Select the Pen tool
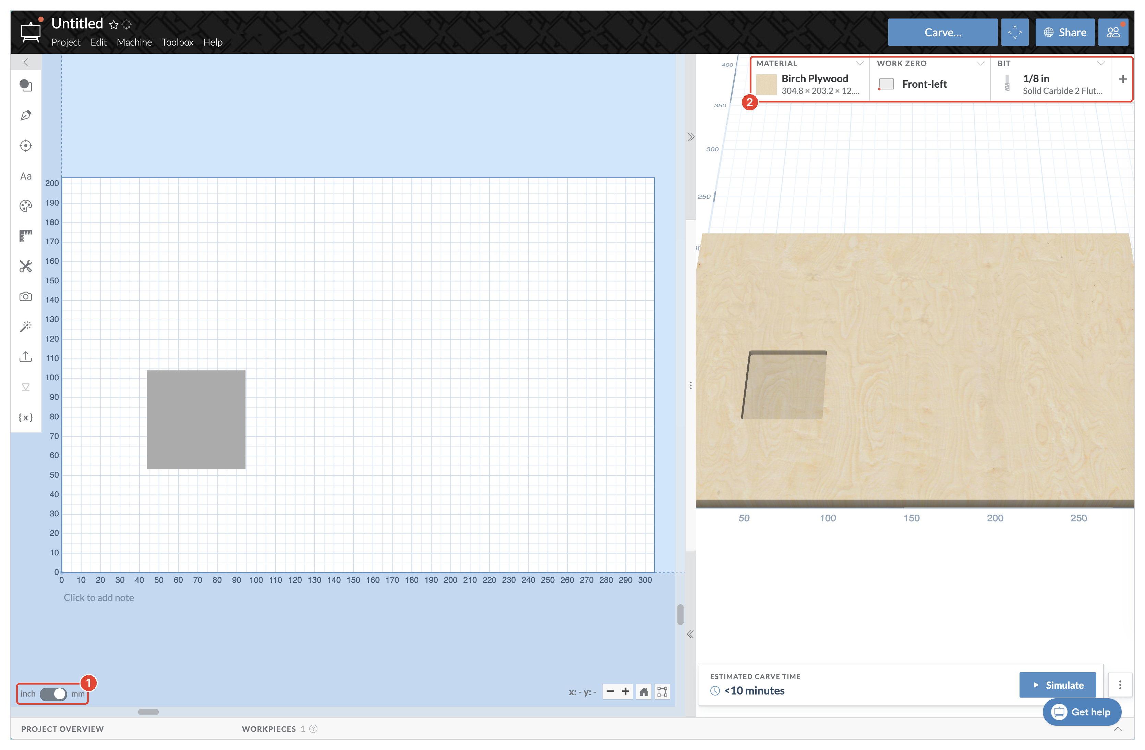Image resolution: width=1145 pixels, height=750 pixels. coord(25,115)
